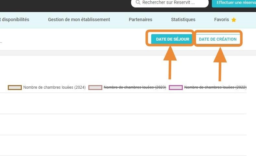Screen dimensions: 256x156
Task: Toggle 2023 chambres louées legend swatch
Action: [x=95, y=87]
